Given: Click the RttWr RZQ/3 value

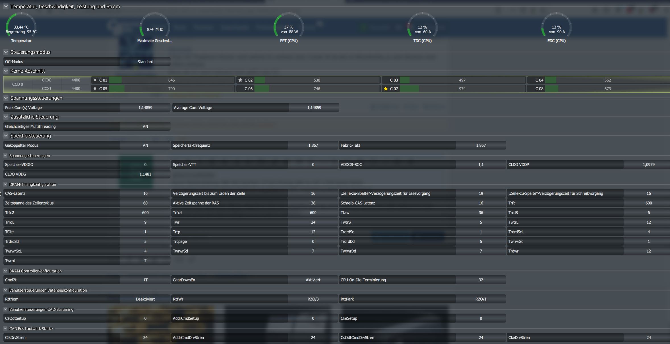Looking at the screenshot, I should click(x=313, y=299).
